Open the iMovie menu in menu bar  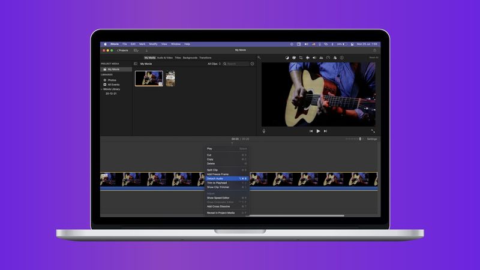115,44
